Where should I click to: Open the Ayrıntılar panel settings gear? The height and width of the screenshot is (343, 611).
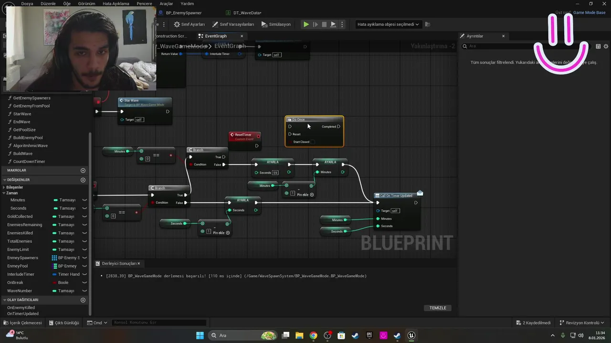point(606,46)
